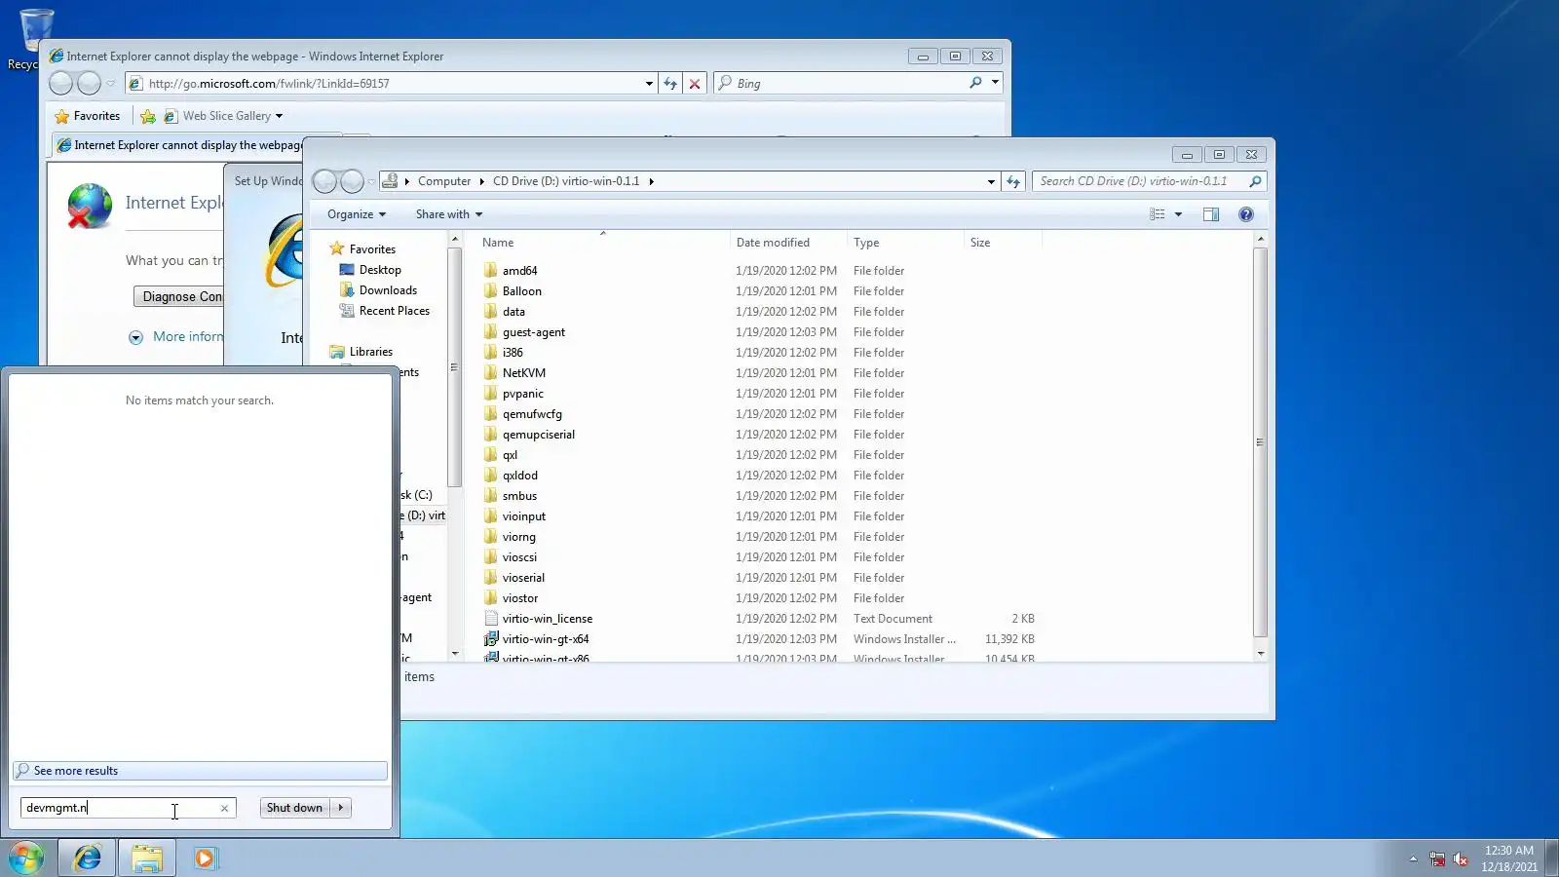This screenshot has height=877, width=1559.
Task: Sort files by the Size column
Action: click(x=1003, y=243)
